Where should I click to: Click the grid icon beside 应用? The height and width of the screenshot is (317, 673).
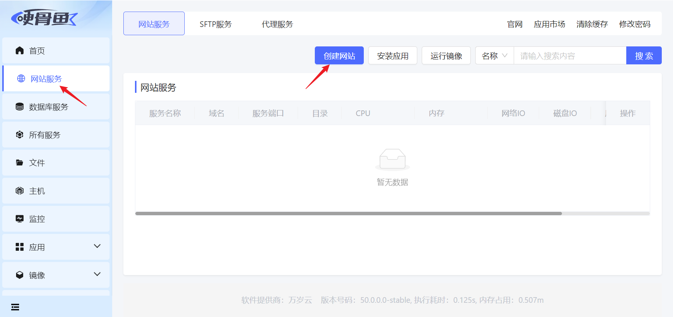pyautogui.click(x=20, y=247)
